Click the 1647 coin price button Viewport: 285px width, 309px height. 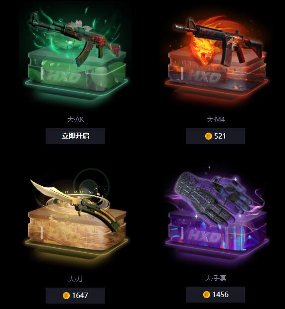pyautogui.click(x=75, y=296)
